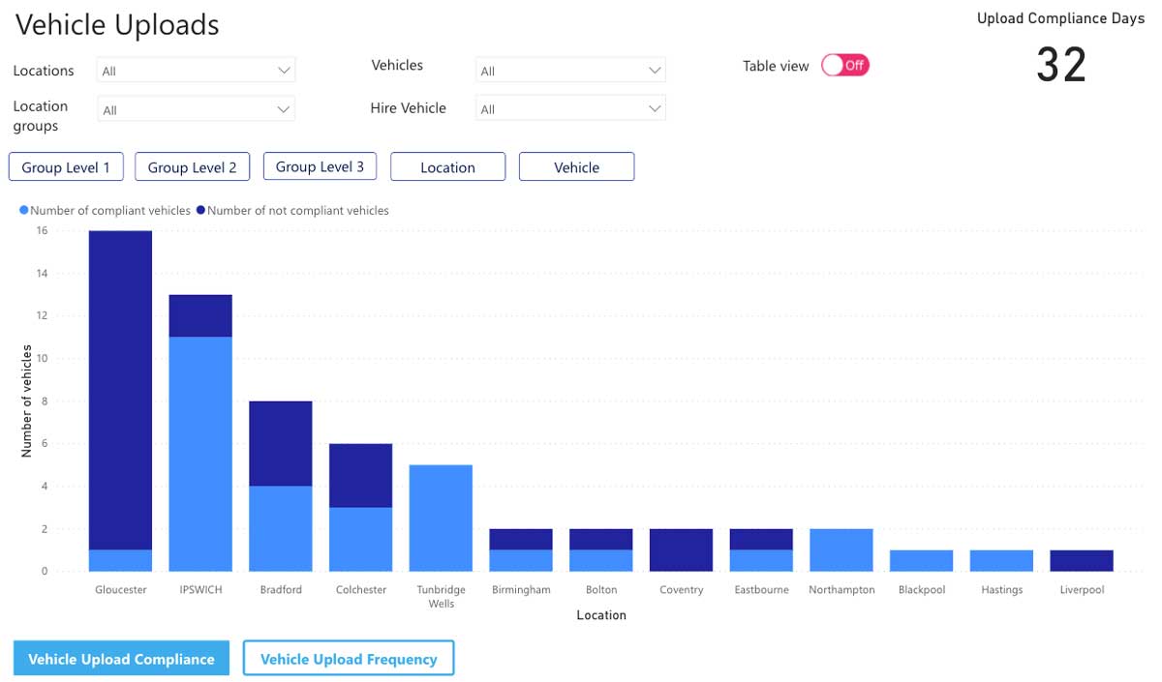Open the Vehicle Upload Frequency tab
The image size is (1162, 682).
tap(349, 659)
